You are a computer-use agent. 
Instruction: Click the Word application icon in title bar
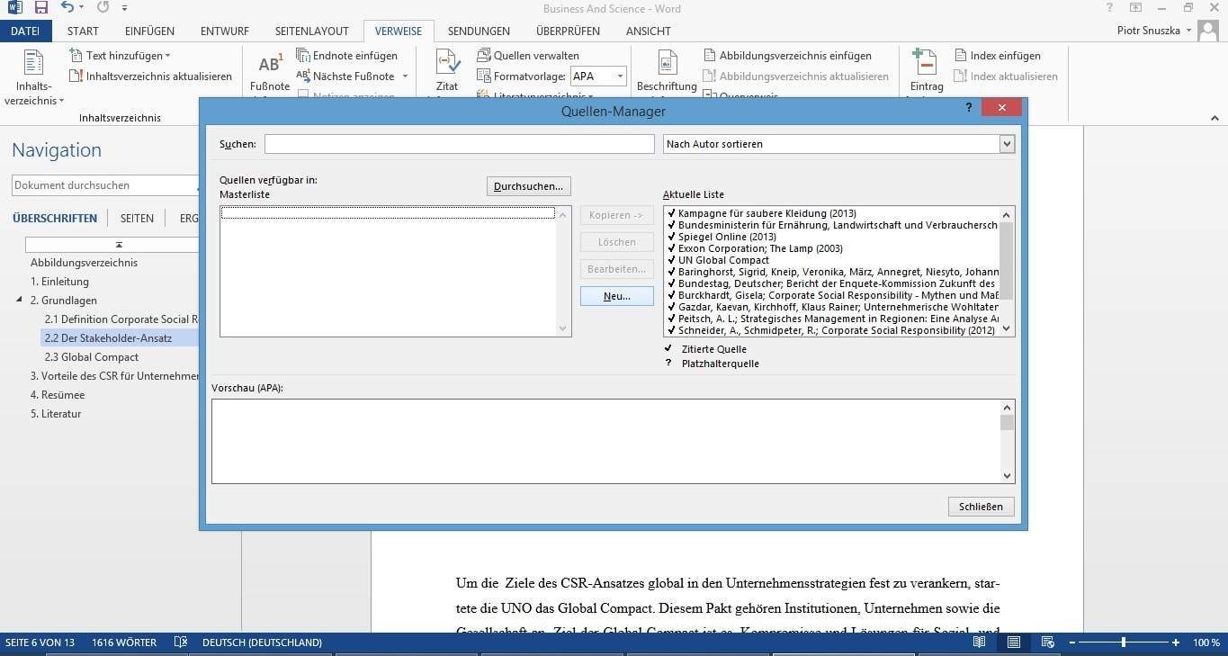[14, 8]
